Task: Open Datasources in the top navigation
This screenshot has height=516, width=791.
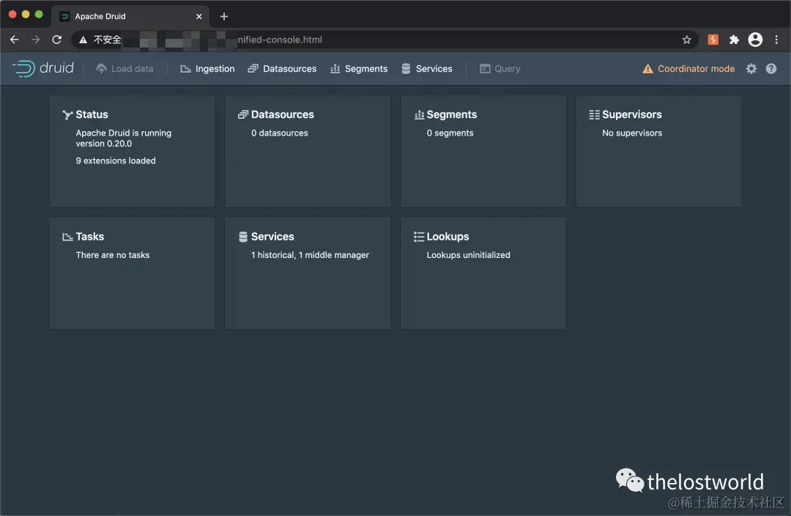Action: [282, 69]
